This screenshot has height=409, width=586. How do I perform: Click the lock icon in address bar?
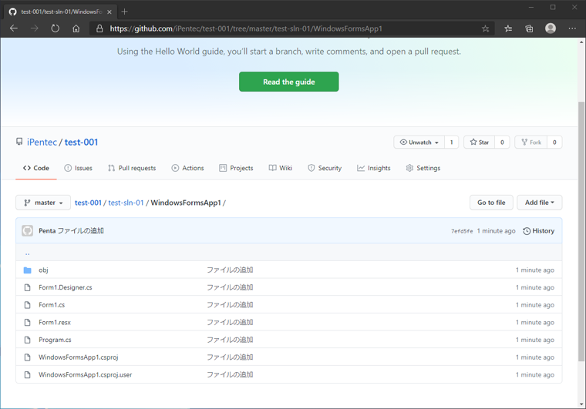point(99,28)
